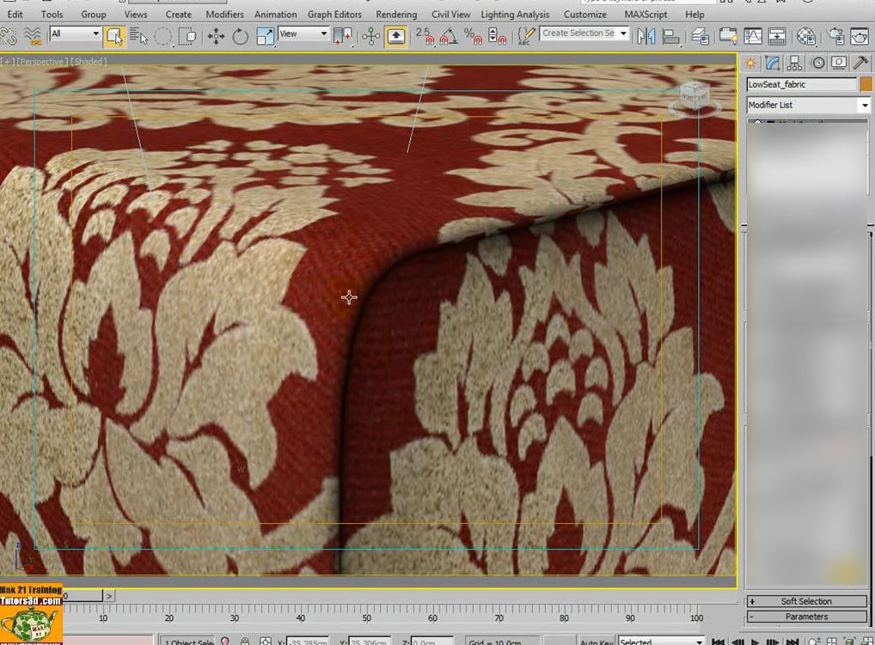Activate the Select and Scale tool
This screenshot has width=875, height=645.
(265, 37)
